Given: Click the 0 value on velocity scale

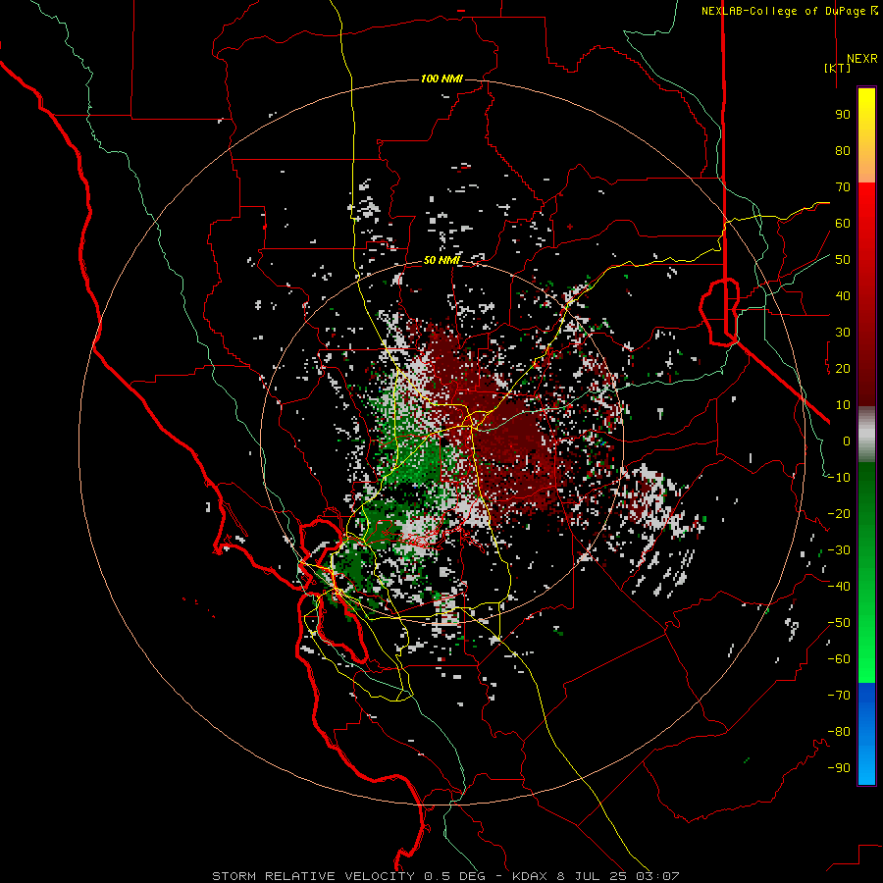Looking at the screenshot, I should click(847, 441).
